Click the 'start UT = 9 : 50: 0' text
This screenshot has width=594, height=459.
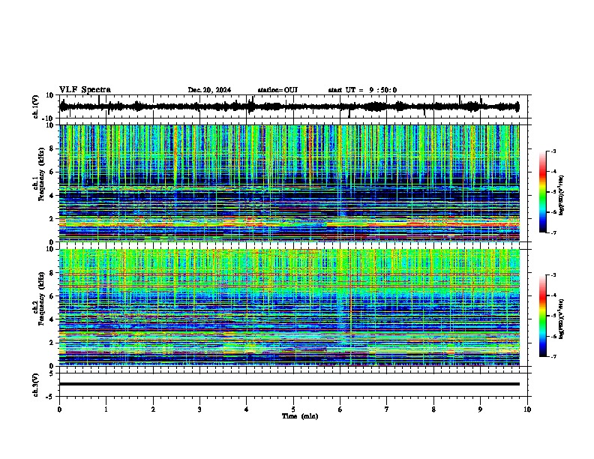click(x=362, y=90)
